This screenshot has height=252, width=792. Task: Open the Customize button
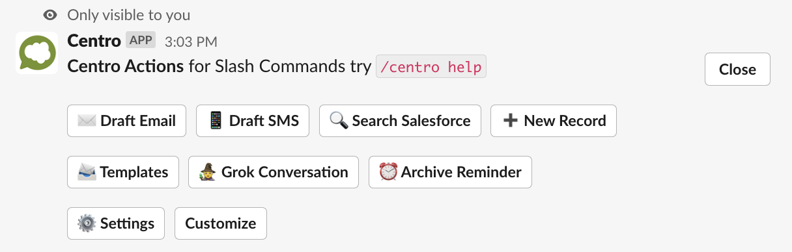[221, 223]
